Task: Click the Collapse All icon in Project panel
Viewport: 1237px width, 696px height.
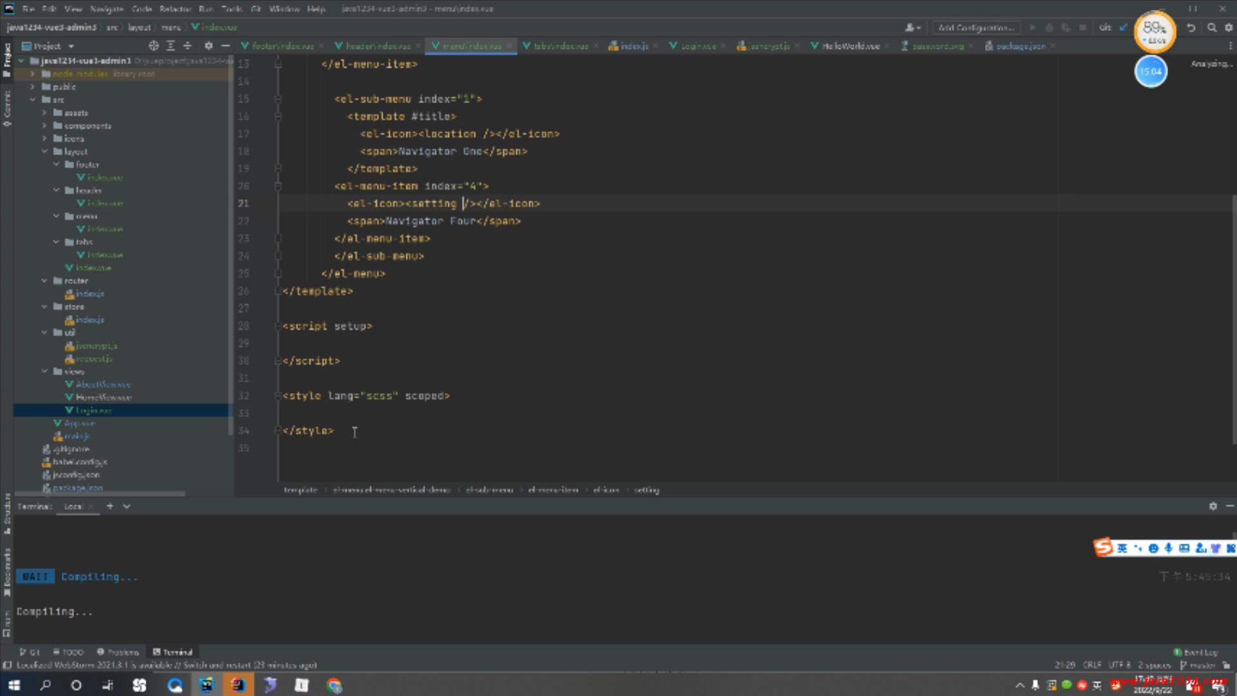Action: pos(187,46)
